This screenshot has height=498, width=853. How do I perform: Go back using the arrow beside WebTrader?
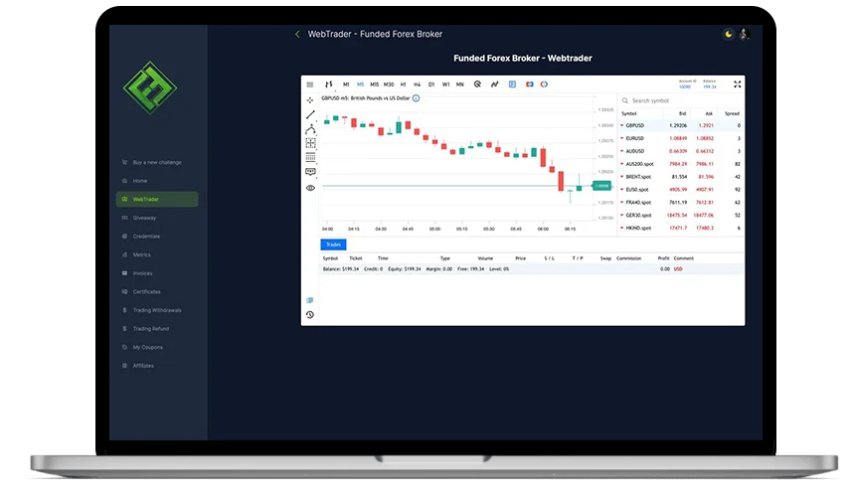point(297,35)
